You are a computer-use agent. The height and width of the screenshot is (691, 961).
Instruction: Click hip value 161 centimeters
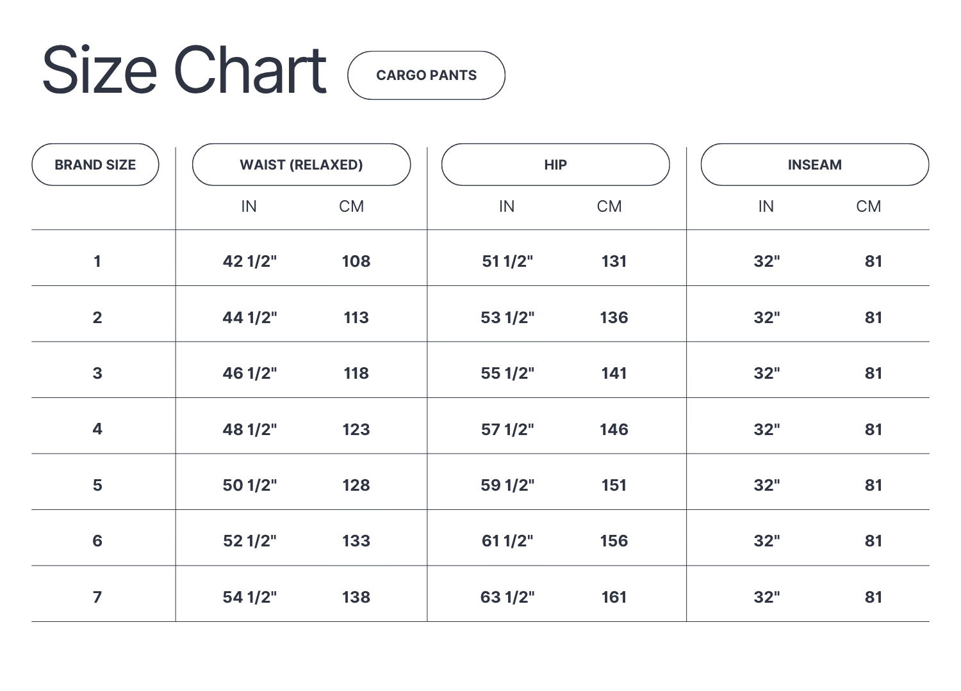(x=614, y=597)
